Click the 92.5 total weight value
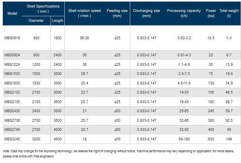Viewport: 241px width, 163px height. 229,120
